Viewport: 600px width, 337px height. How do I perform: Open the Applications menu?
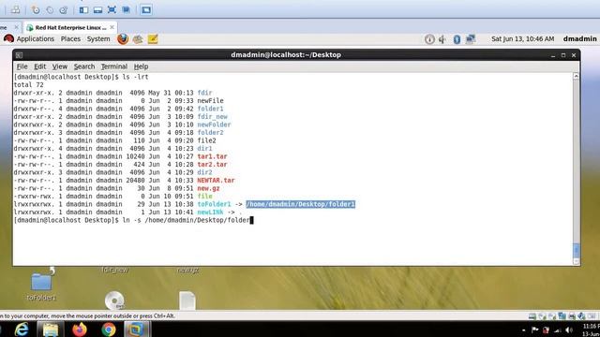[x=36, y=39]
